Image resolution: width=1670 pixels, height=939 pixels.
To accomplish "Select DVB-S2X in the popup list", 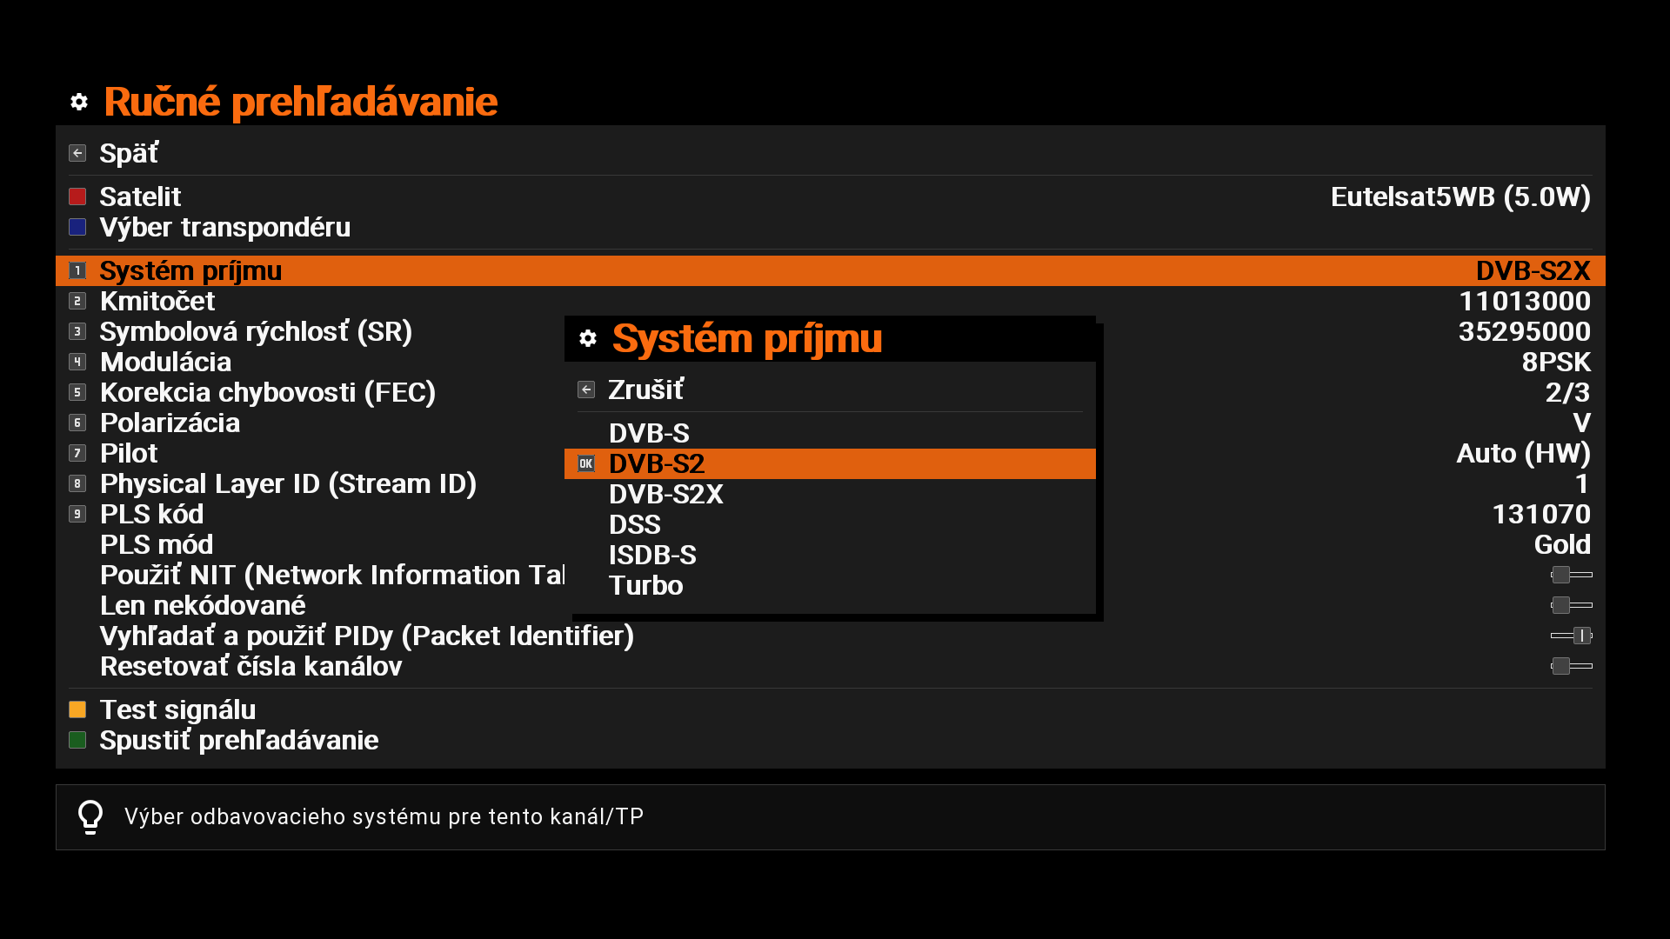I will click(x=666, y=495).
